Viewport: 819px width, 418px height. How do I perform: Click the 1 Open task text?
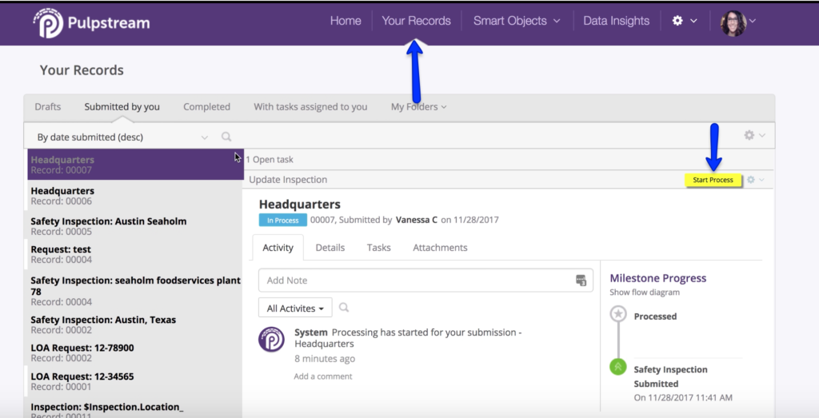[270, 160]
